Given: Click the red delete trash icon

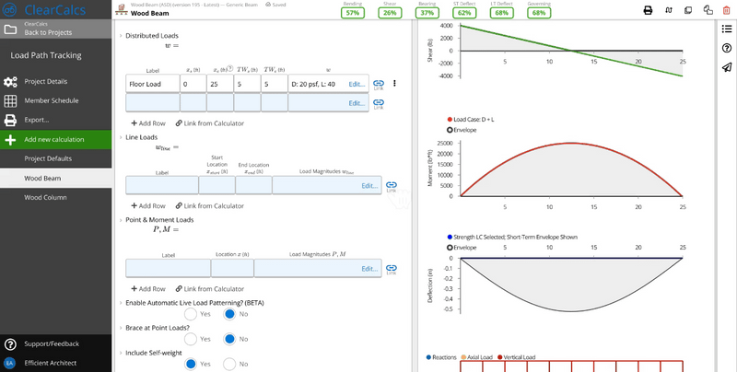Looking at the screenshot, I should click(726, 10).
